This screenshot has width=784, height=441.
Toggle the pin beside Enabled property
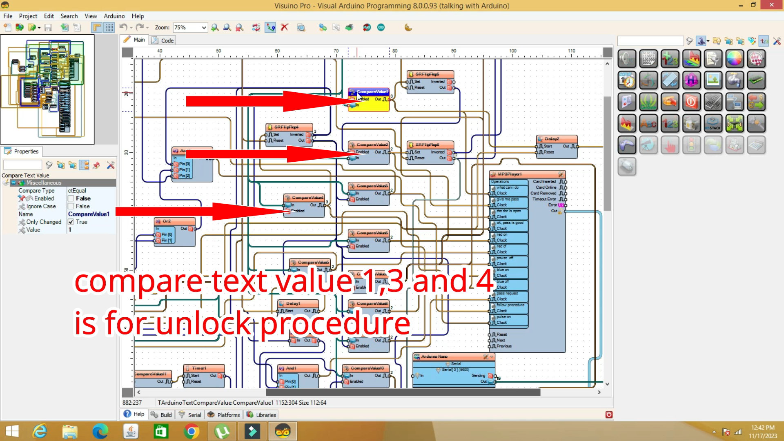pos(21,198)
